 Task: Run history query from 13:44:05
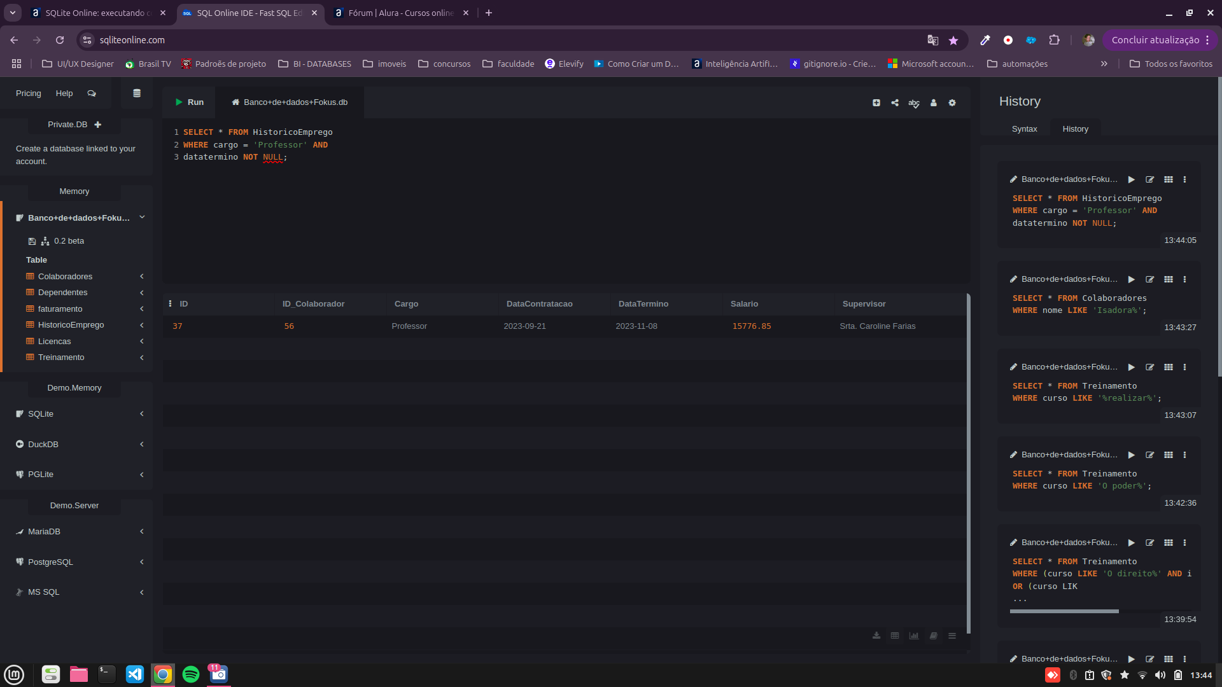coord(1131,180)
